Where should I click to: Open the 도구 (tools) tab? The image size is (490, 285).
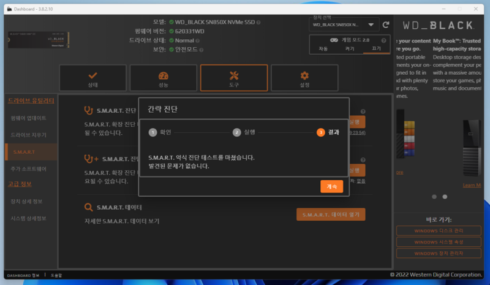(x=234, y=78)
